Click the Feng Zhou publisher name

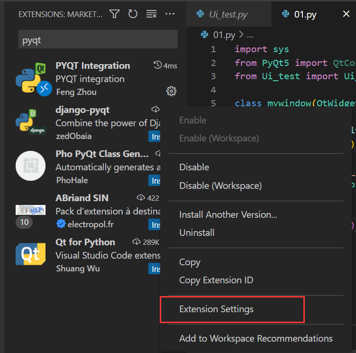(x=76, y=92)
